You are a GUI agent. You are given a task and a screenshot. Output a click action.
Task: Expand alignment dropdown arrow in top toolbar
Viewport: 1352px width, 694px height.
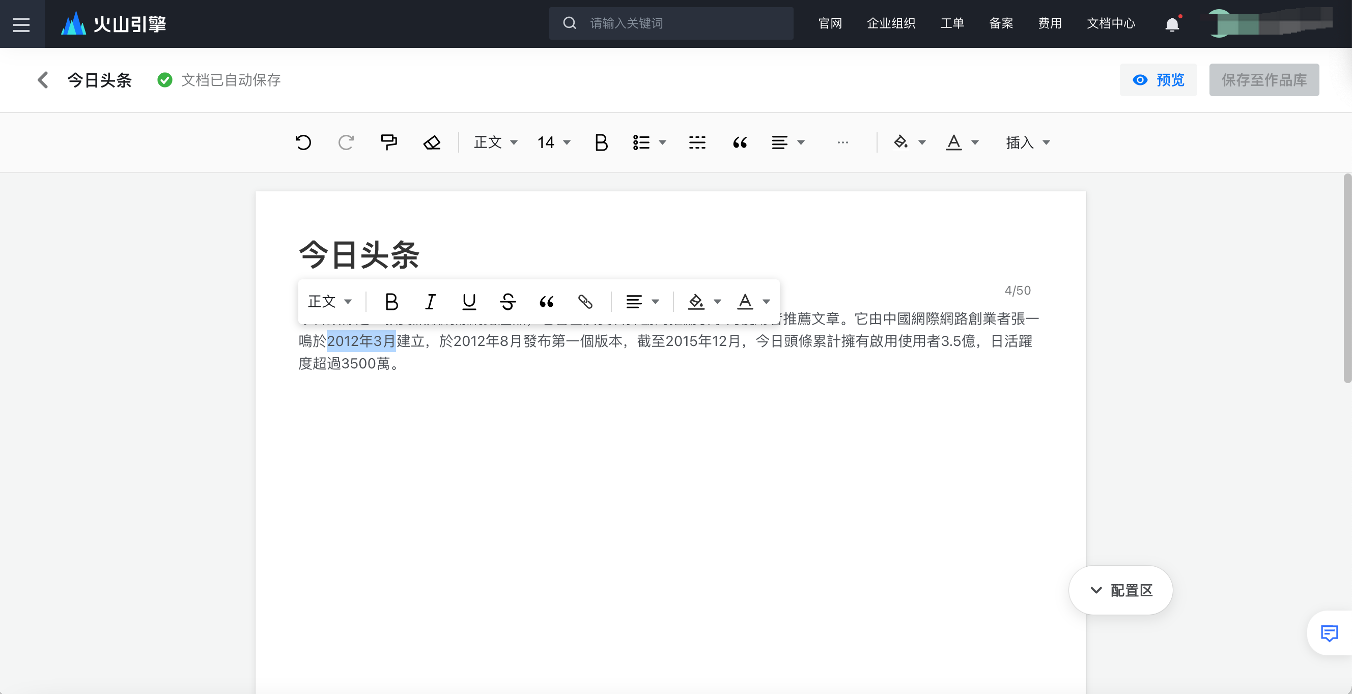point(801,142)
